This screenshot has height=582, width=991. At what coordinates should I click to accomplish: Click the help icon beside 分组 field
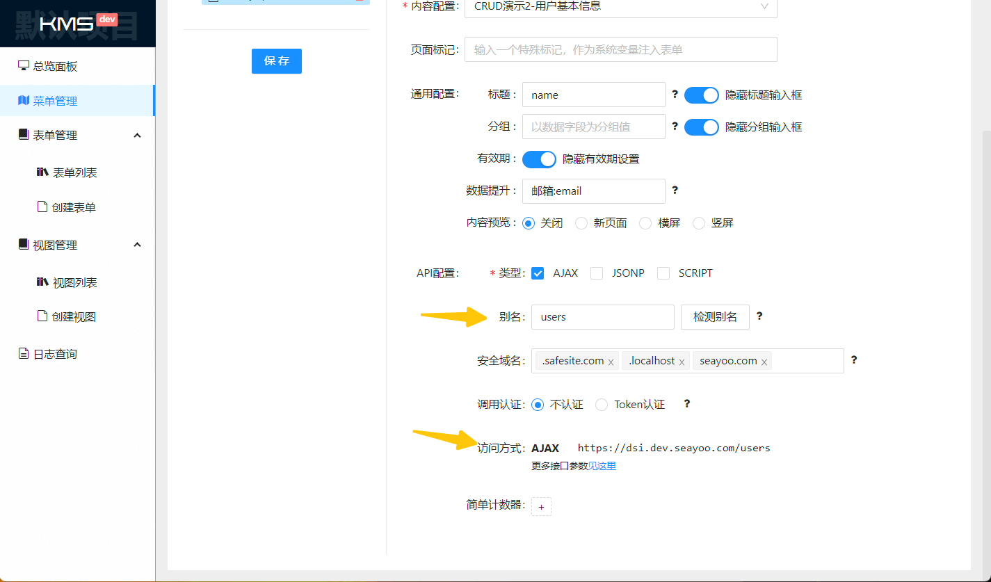point(675,127)
